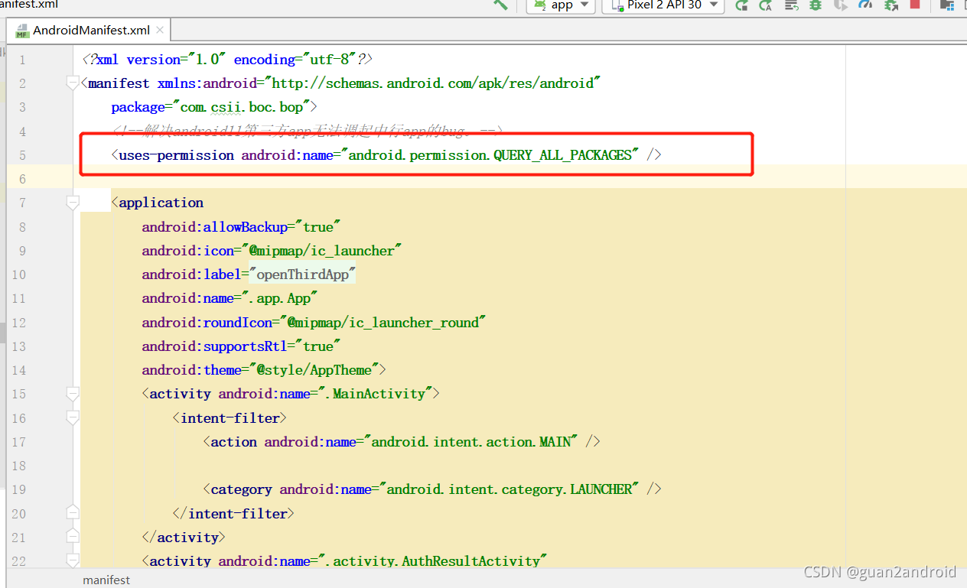
Task: Close the AndroidManifest.xml tab
Action: (x=160, y=31)
